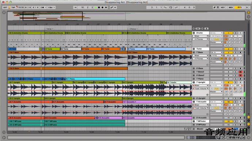Open the metronome options dropdown arrow
The image size is (252, 141).
click(x=46, y=7)
